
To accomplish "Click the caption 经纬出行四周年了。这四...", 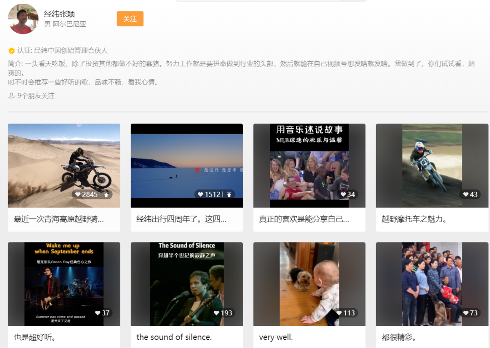I will coord(181,219).
